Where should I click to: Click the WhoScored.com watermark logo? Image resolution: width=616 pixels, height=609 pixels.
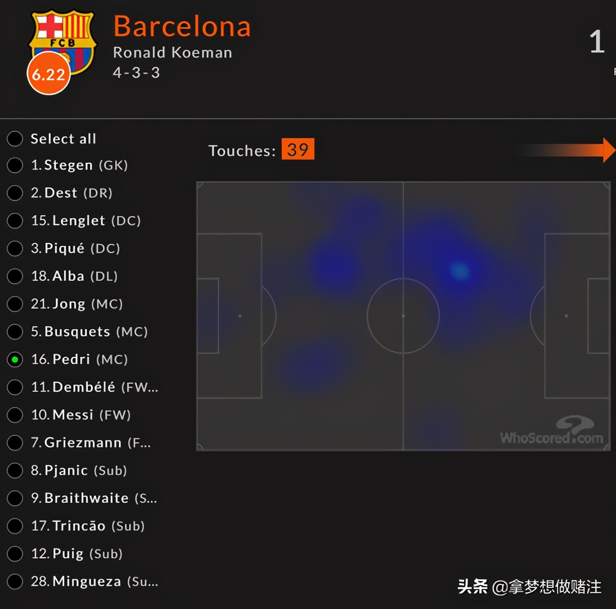tap(552, 432)
